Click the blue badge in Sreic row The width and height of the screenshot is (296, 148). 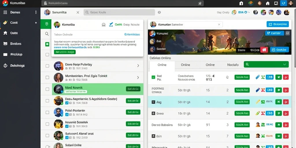click(x=270, y=113)
